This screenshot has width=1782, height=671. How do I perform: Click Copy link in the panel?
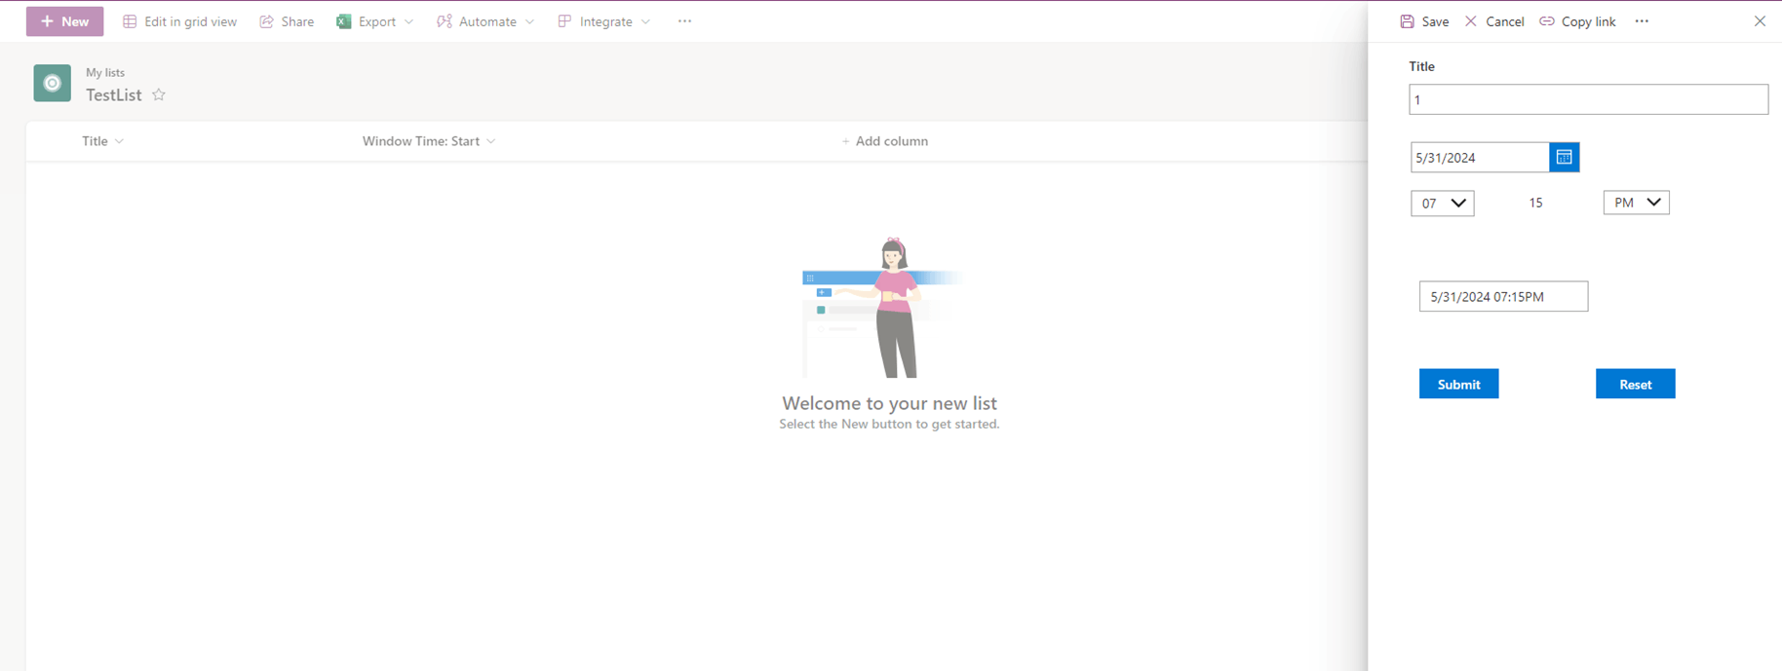click(x=1577, y=21)
